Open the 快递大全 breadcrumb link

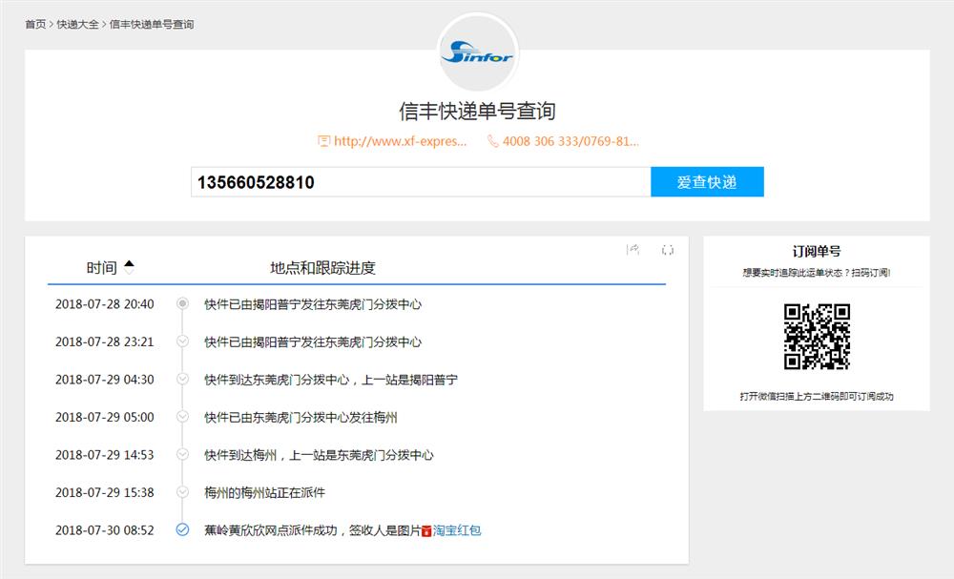78,25
